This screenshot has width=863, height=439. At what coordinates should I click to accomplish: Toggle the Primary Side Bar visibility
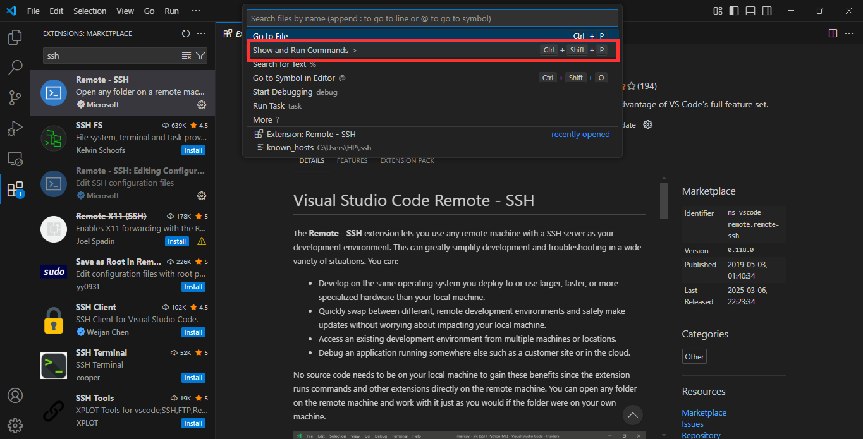(x=734, y=11)
